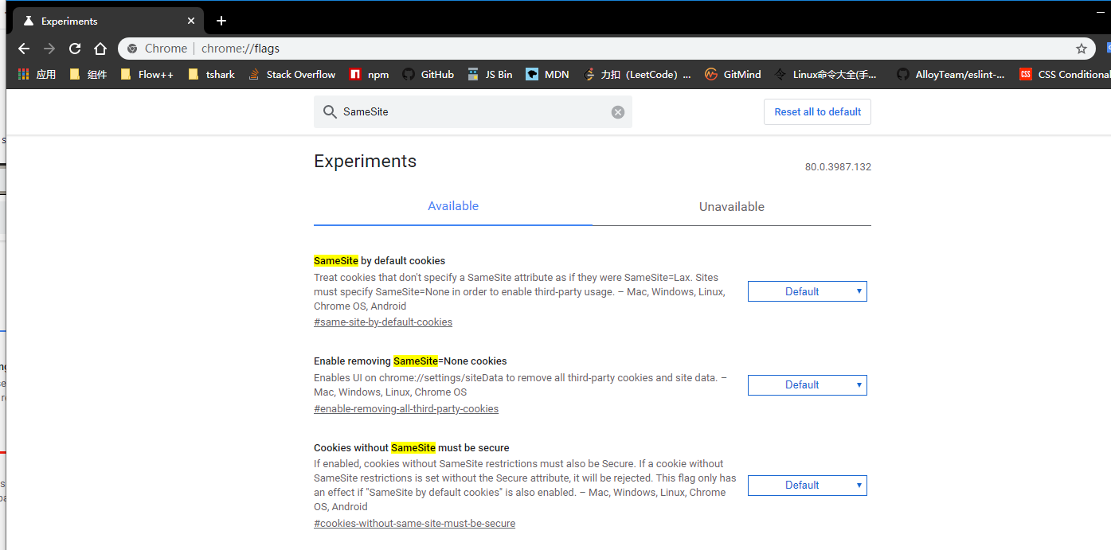Click the Reset all to default button

(x=817, y=111)
